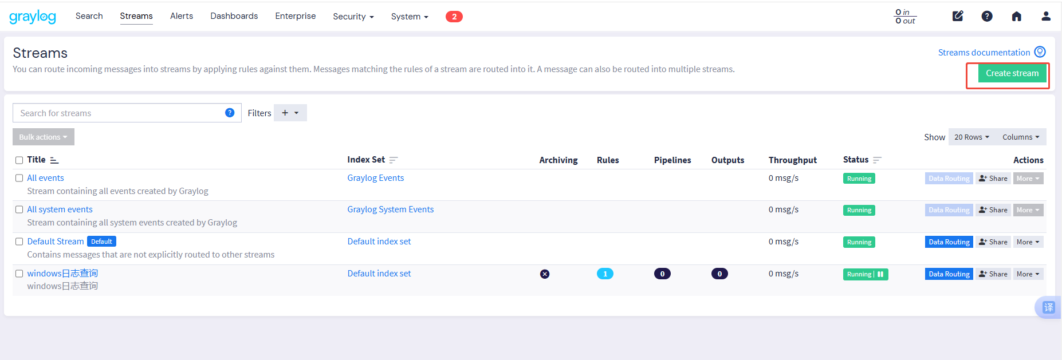Show search syntax help icon in search box
The image size is (1062, 360).
[x=230, y=113]
